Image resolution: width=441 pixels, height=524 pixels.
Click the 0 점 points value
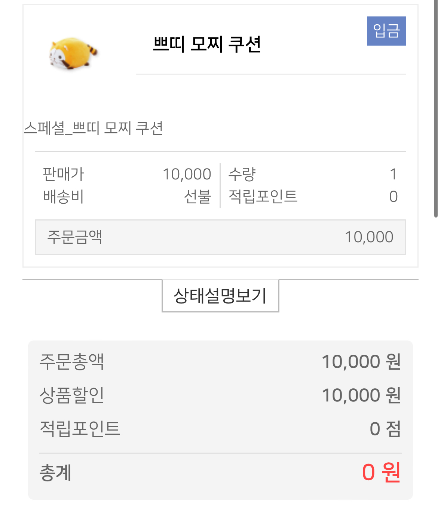(385, 429)
